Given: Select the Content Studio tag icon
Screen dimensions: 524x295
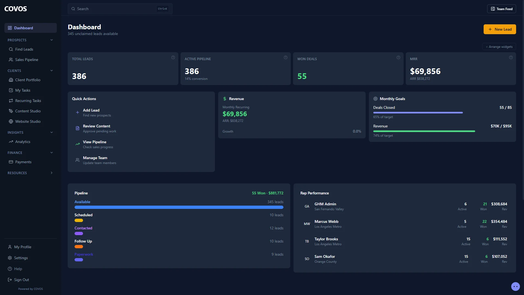Looking at the screenshot, I should pyautogui.click(x=11, y=111).
